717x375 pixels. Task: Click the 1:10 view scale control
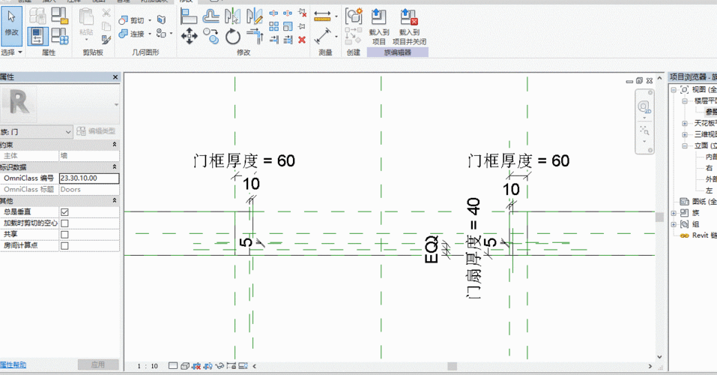(x=148, y=366)
